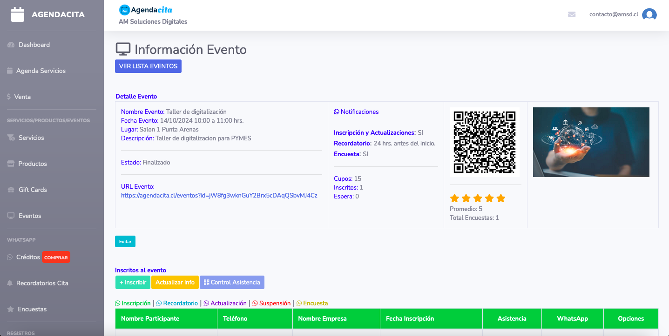Click the small Editar button
The image size is (669, 336).
click(125, 241)
